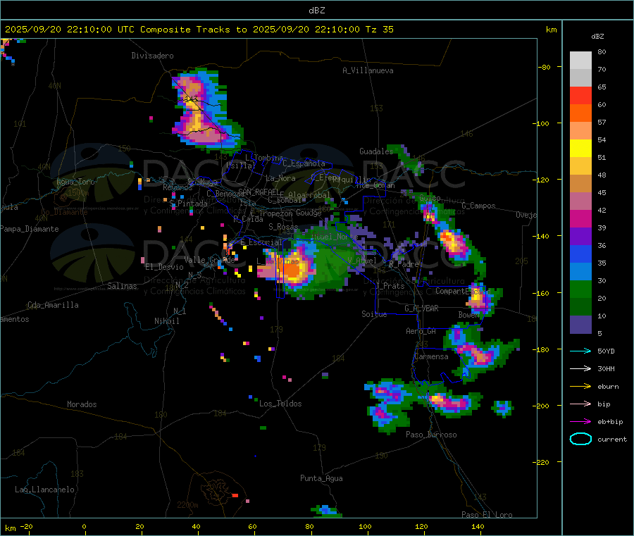Click the 'Aero_GA' map label
Viewport: 634px width, 536px height.
(x=421, y=331)
